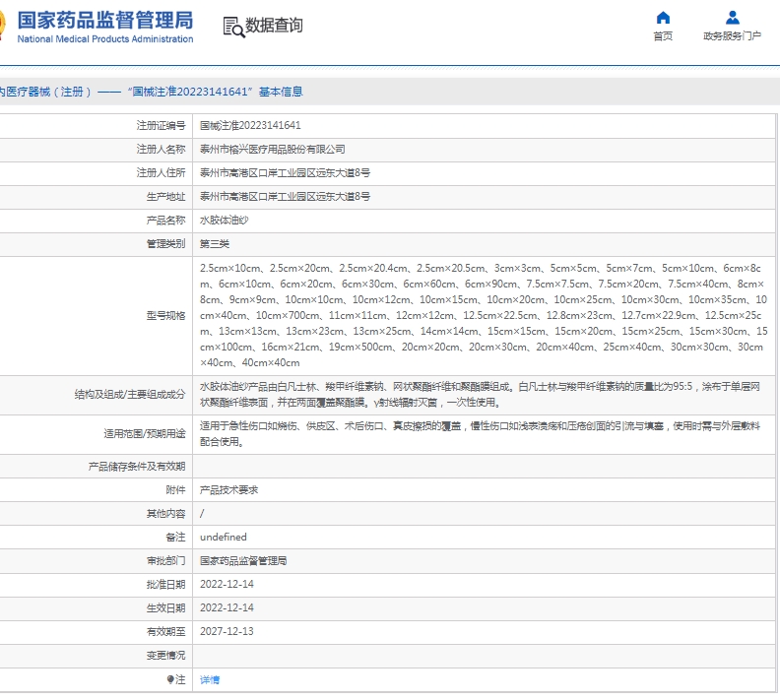Click the bullet icon beside 注
The width and height of the screenshot is (780, 700).
point(170,679)
